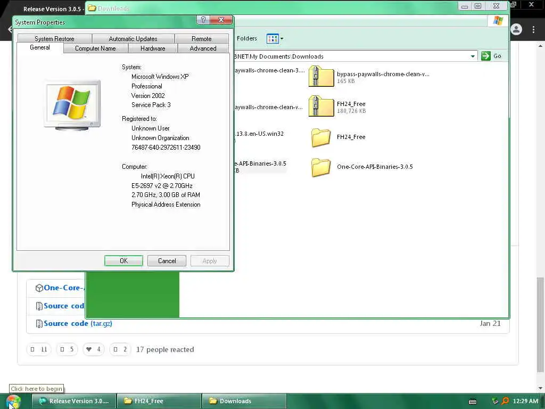Click the scroll-down arrow of page scrollbar

540,388
